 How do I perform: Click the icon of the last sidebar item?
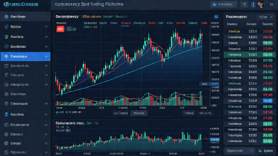click(x=7, y=152)
